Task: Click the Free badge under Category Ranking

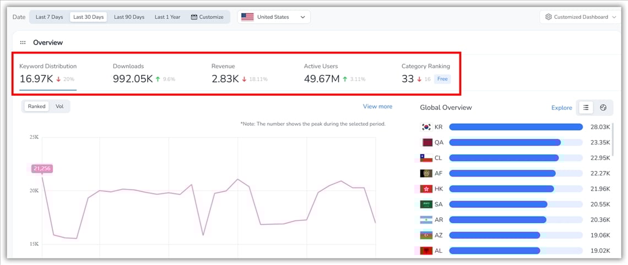Action: coord(442,79)
